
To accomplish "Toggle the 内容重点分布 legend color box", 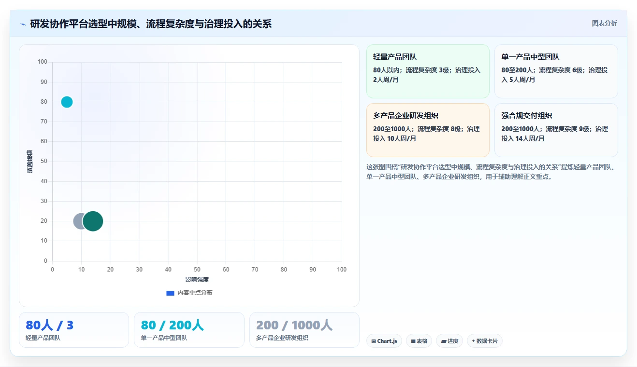I will [x=170, y=293].
